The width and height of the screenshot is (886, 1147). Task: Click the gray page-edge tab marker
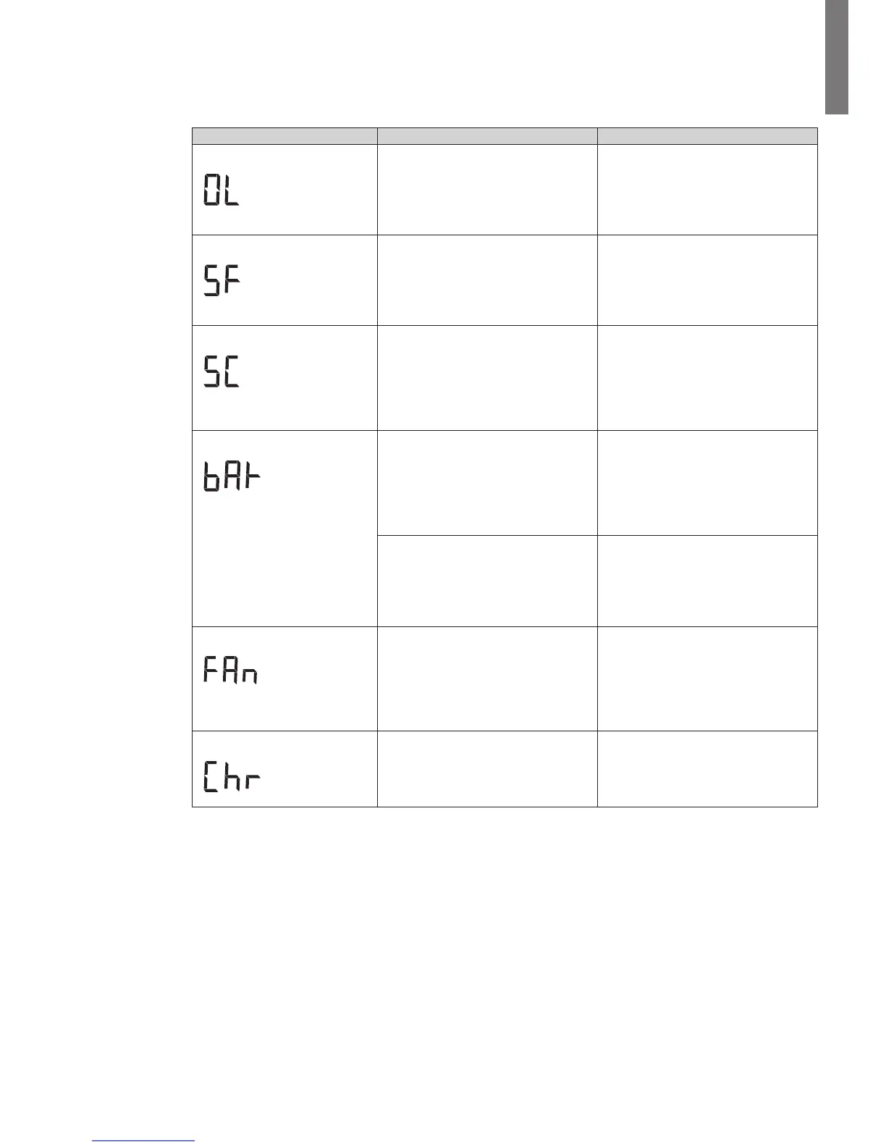point(836,57)
